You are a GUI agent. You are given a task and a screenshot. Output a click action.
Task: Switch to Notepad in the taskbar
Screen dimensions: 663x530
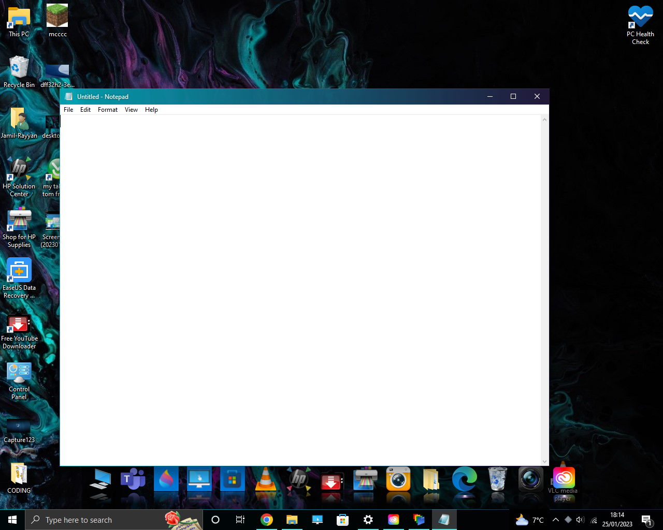click(x=444, y=520)
